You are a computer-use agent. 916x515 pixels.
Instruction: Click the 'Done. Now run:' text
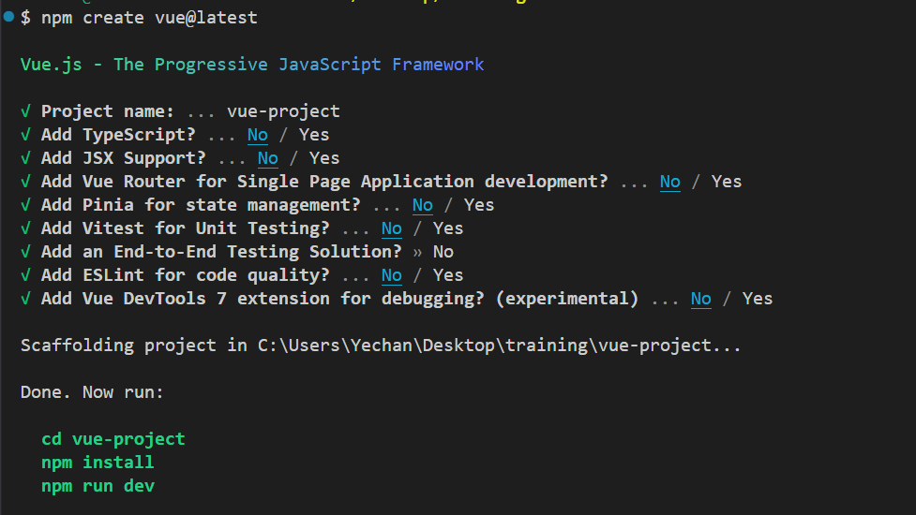pyautogui.click(x=92, y=392)
